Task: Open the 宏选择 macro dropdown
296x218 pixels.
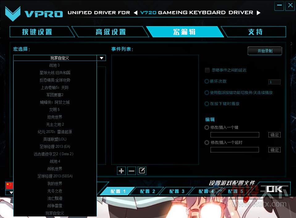Action: (x=101, y=58)
